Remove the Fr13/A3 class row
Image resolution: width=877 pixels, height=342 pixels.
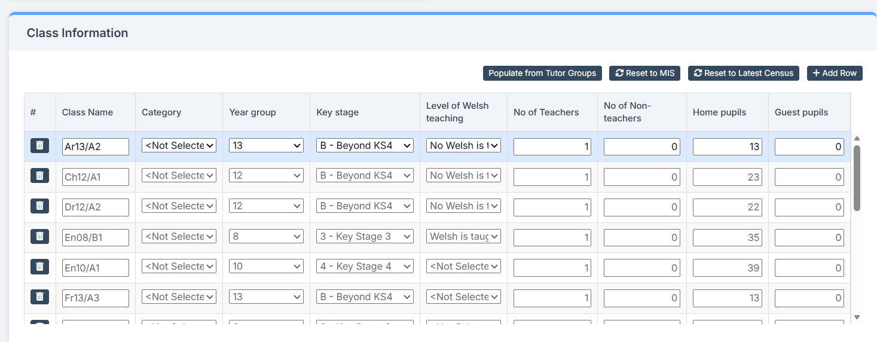point(39,297)
